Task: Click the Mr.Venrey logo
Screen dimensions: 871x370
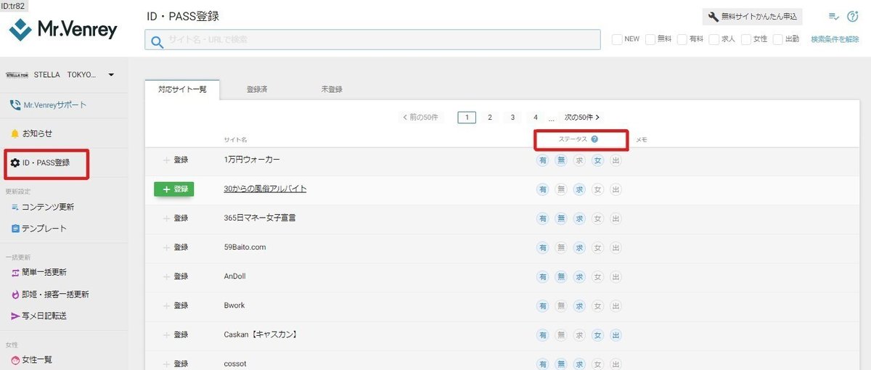Action: pyautogui.click(x=62, y=30)
